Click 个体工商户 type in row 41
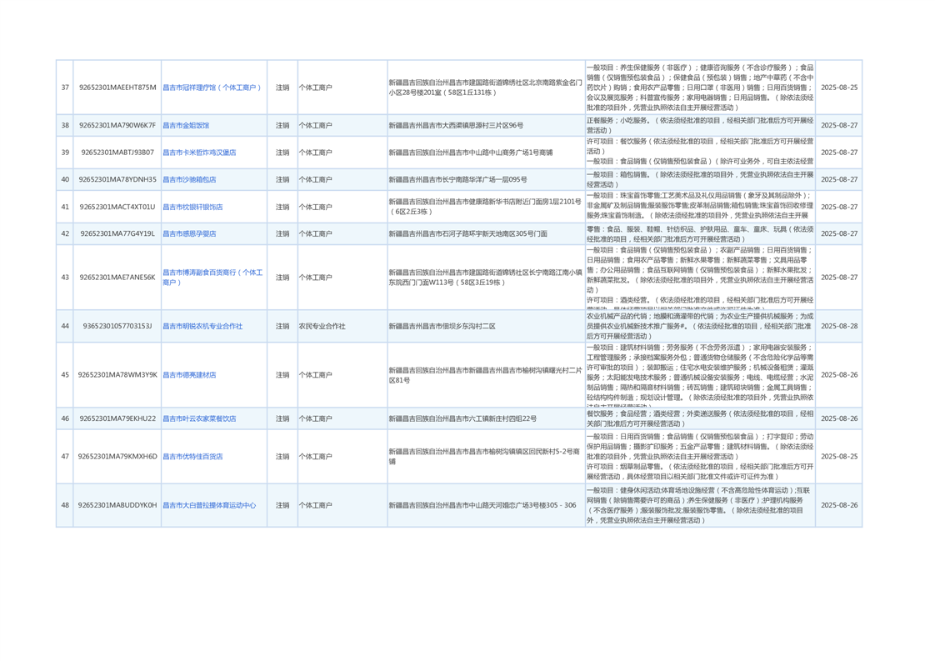935x661 pixels. (316, 207)
